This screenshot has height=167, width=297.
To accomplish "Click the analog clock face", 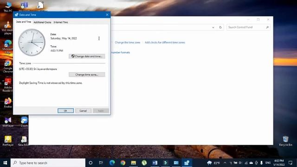I will click(x=32, y=42).
